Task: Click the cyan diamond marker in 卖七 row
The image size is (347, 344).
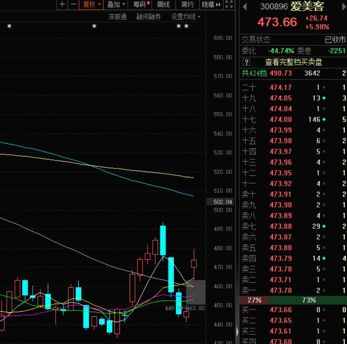Action: (x=324, y=226)
